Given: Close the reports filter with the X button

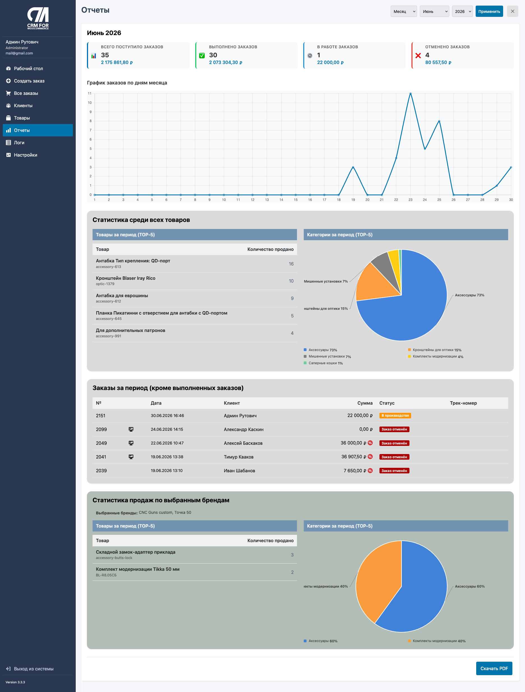Looking at the screenshot, I should [512, 11].
